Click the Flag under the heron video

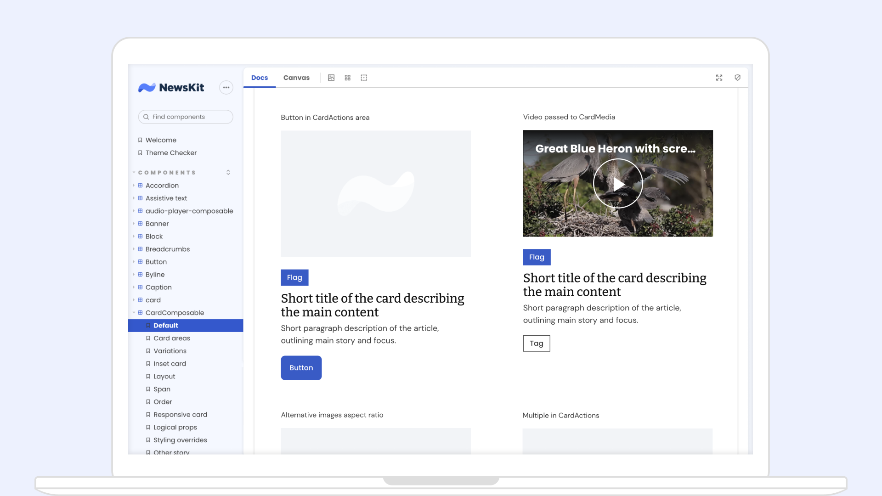click(537, 257)
